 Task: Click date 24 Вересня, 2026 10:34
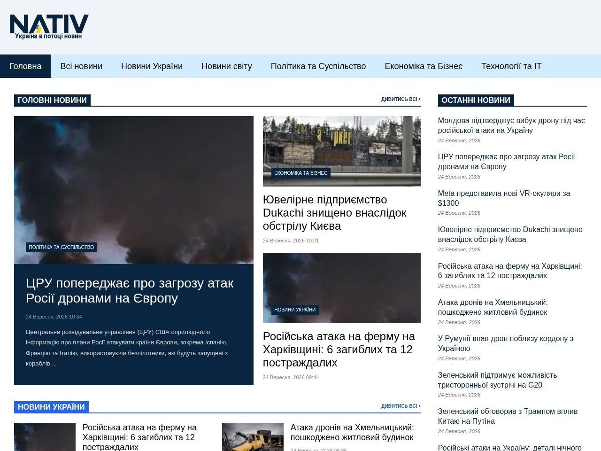54,317
